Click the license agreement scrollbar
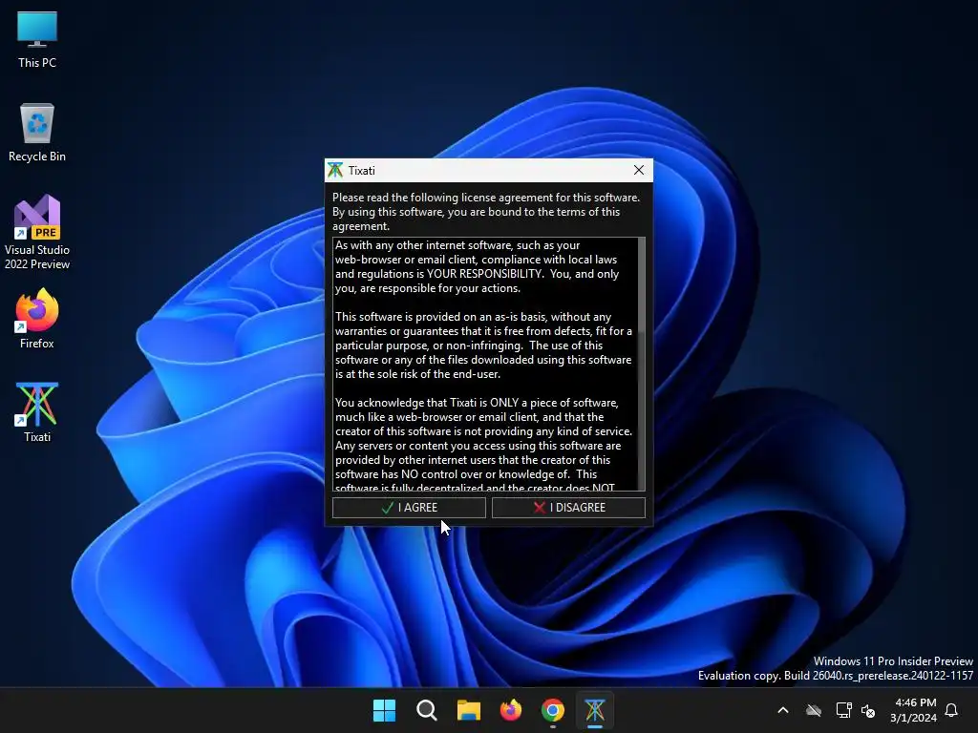 tap(641, 364)
